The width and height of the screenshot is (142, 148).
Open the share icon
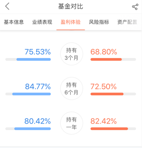[135, 7]
